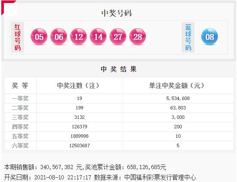Click red ball number 05

(39, 36)
